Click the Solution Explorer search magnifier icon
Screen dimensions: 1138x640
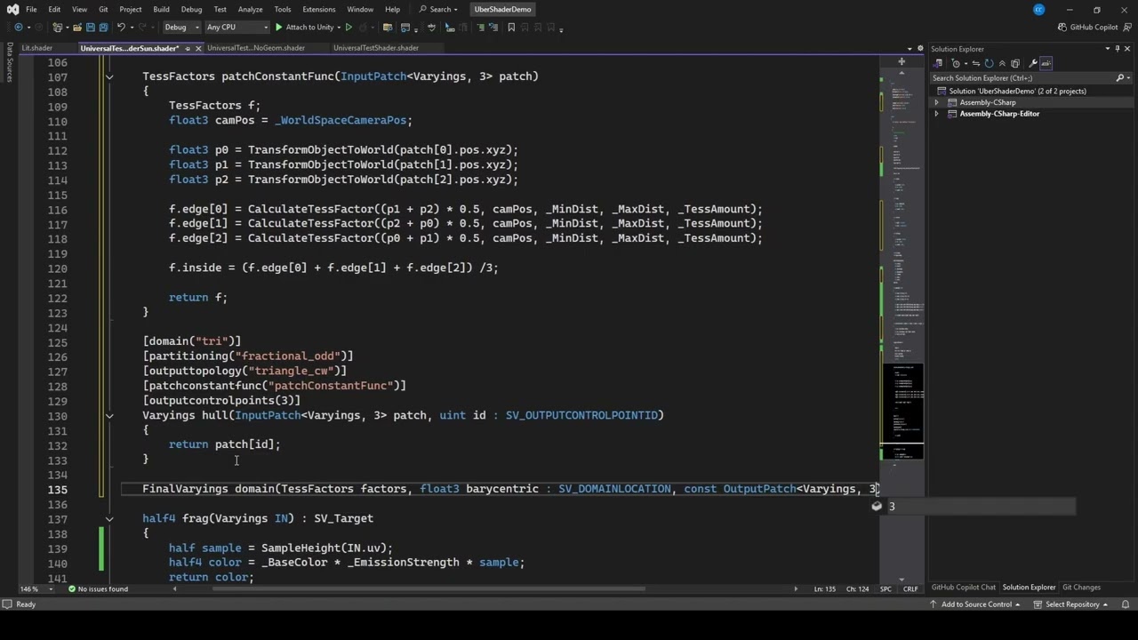(1120, 78)
